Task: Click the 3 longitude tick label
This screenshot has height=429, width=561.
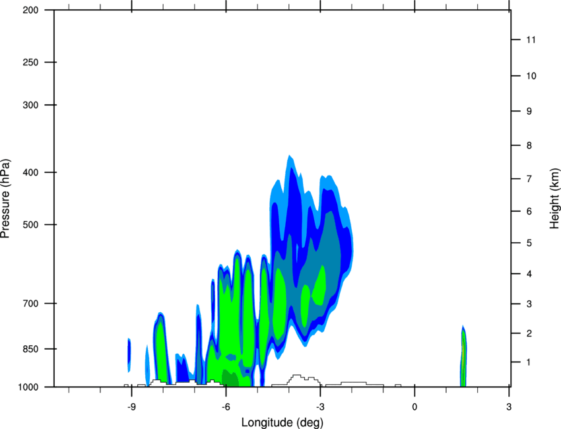Action: click(x=509, y=407)
